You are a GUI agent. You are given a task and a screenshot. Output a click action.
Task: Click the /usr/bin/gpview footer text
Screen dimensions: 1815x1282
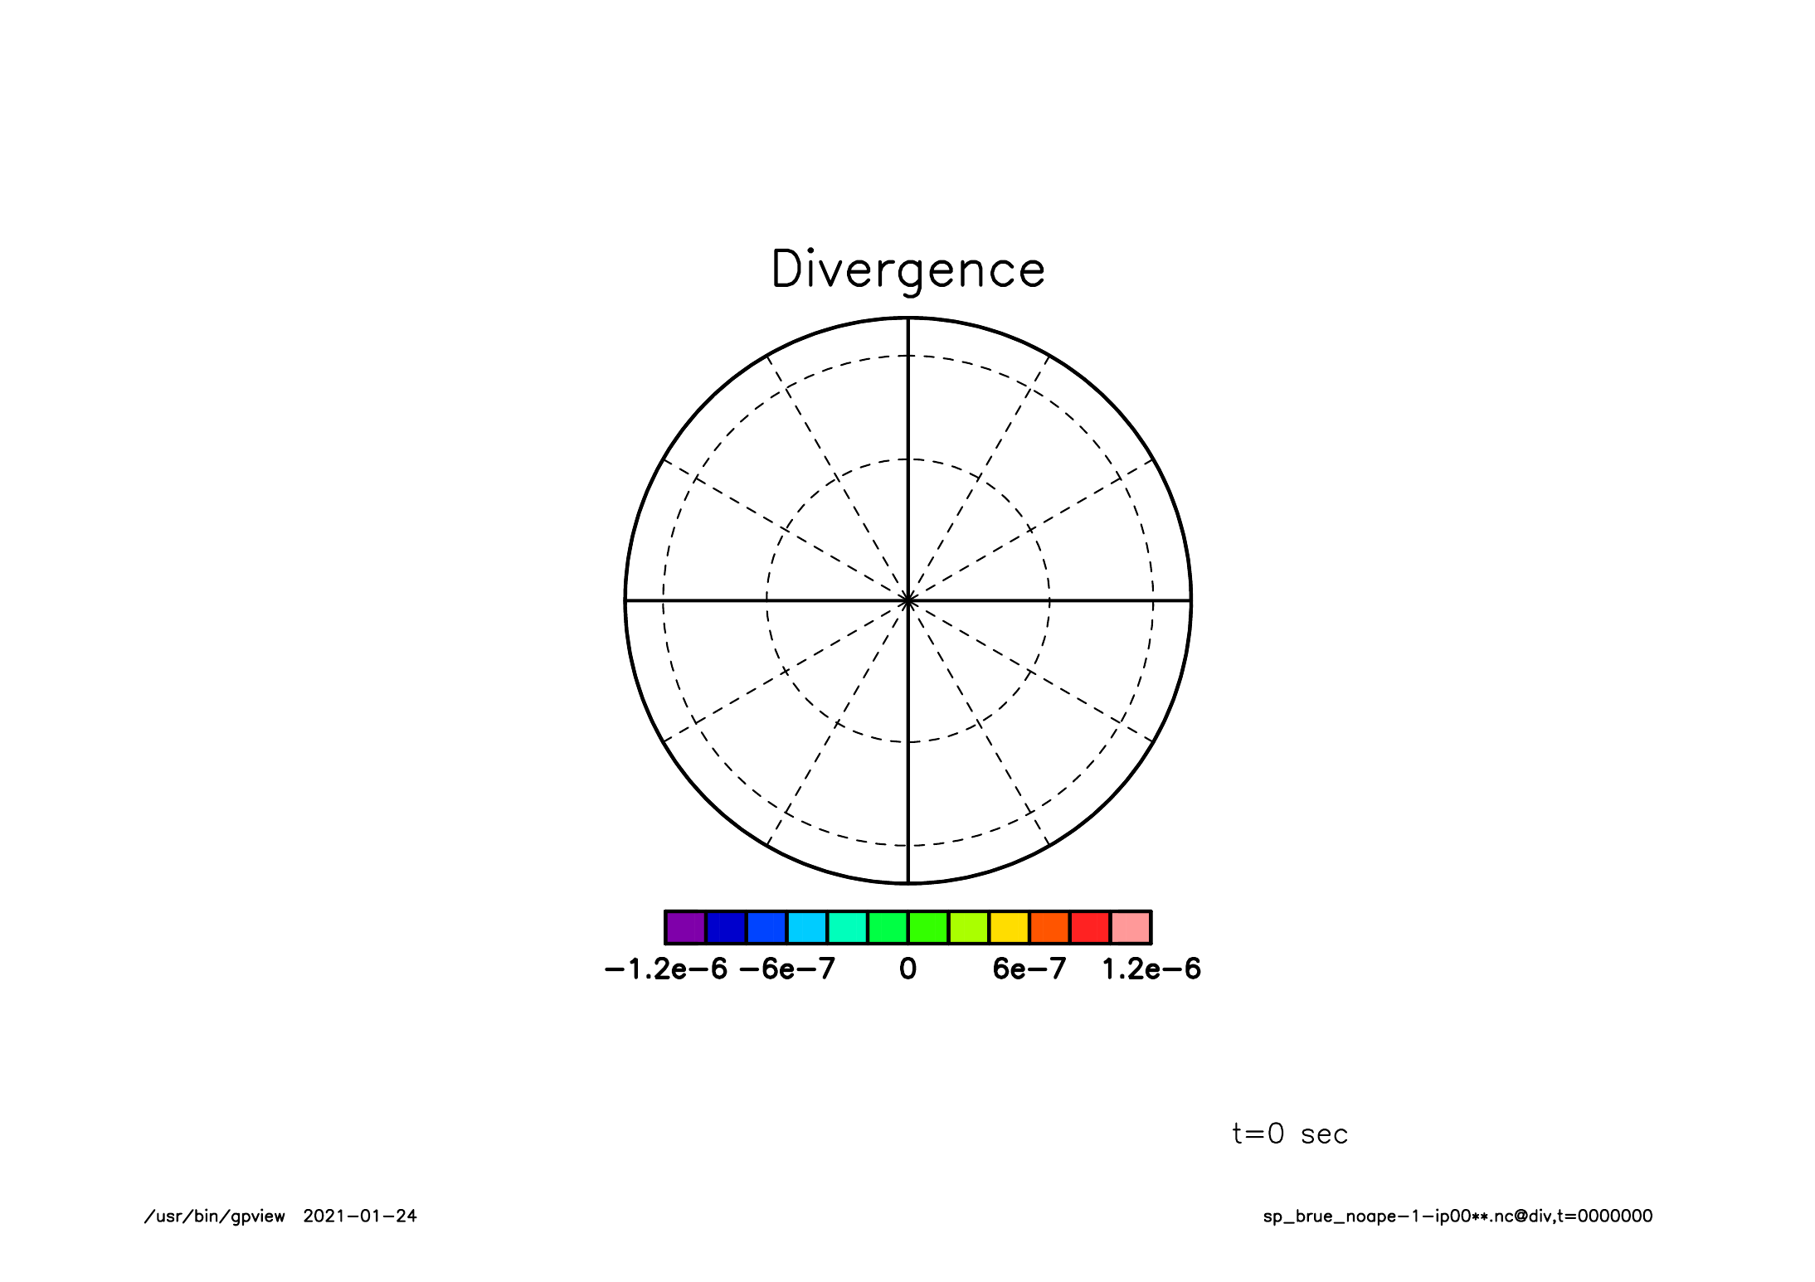[x=215, y=1216]
